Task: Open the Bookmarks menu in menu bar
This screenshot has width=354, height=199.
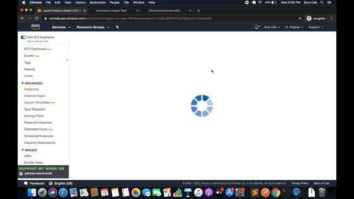Action: (x=97, y=2)
